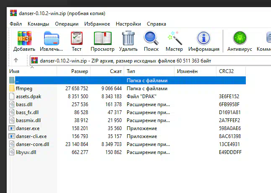
Task: Click packed size 8 343 183
Action: (112, 96)
